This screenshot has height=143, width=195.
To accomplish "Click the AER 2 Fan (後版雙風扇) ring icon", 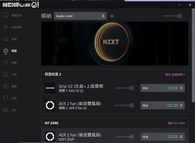I will pyautogui.click(x=50, y=136).
